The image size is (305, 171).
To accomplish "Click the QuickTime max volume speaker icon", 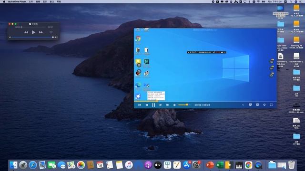I will point(56,37).
